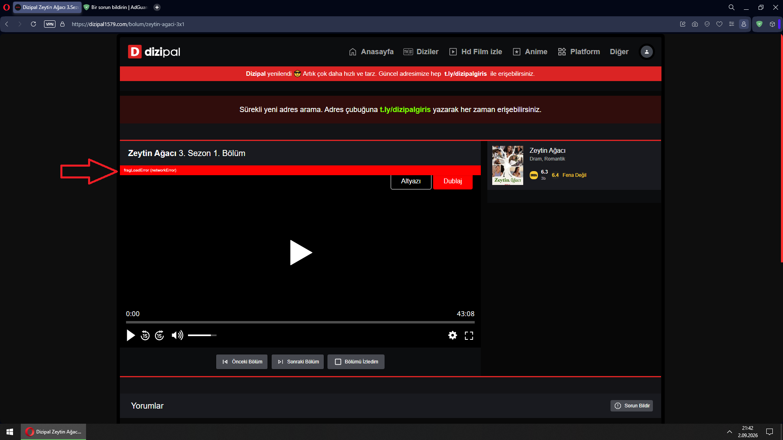Open Anasayfa menu item
Screen dimensions: 783x440
click(x=371, y=52)
